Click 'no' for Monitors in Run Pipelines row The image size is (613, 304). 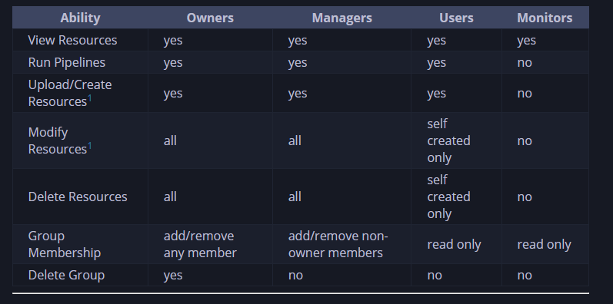pyautogui.click(x=525, y=62)
